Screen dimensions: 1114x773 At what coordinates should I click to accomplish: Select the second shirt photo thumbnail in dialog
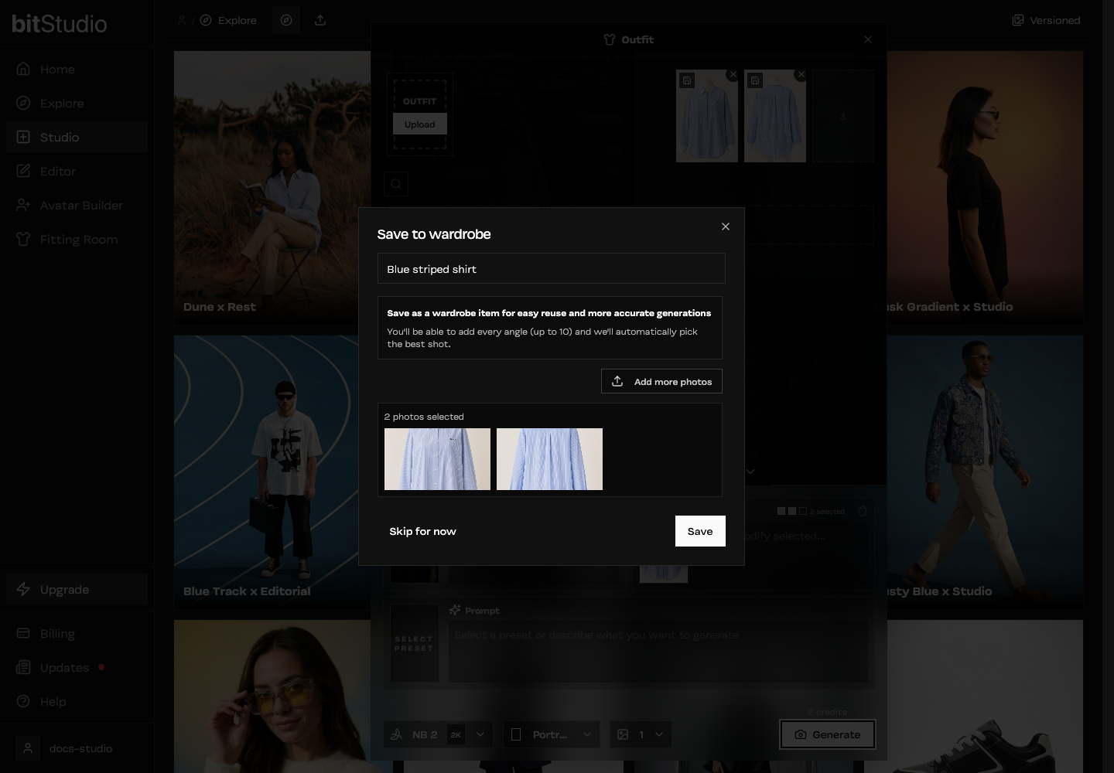click(549, 459)
